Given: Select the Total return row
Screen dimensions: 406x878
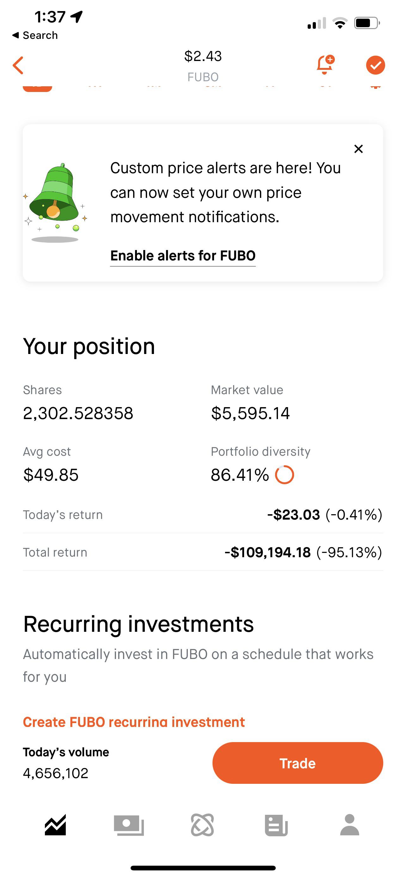Looking at the screenshot, I should (203, 552).
